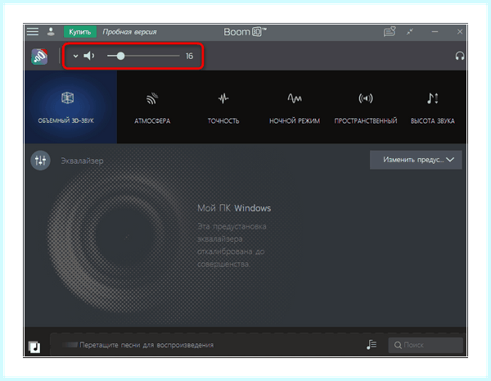The height and width of the screenshot is (381, 491).
Task: Open the notifications message icon
Action: (x=390, y=32)
